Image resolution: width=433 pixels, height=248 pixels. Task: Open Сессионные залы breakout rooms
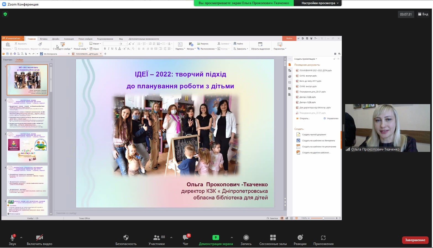(273, 238)
